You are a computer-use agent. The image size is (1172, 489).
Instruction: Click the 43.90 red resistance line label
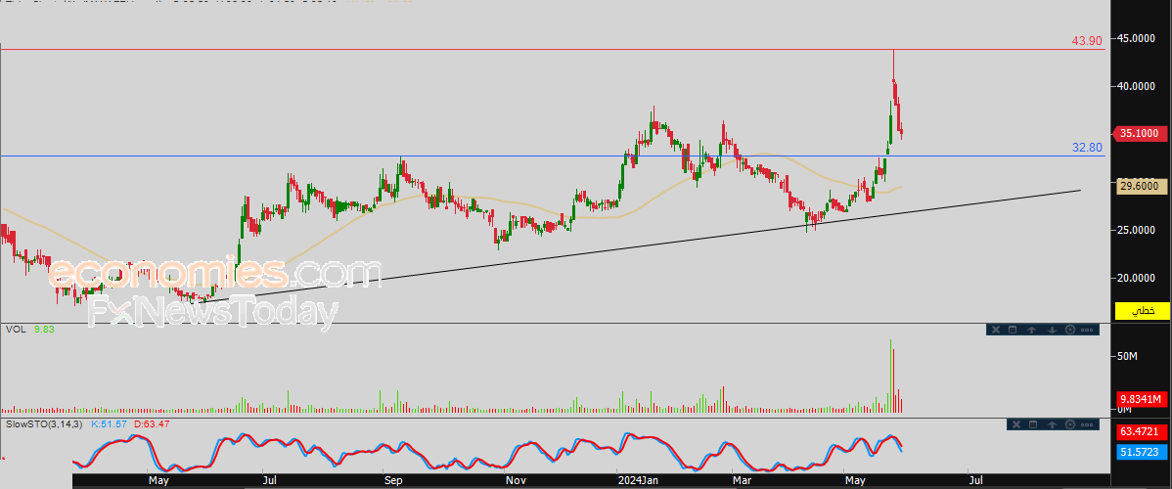pos(1087,41)
